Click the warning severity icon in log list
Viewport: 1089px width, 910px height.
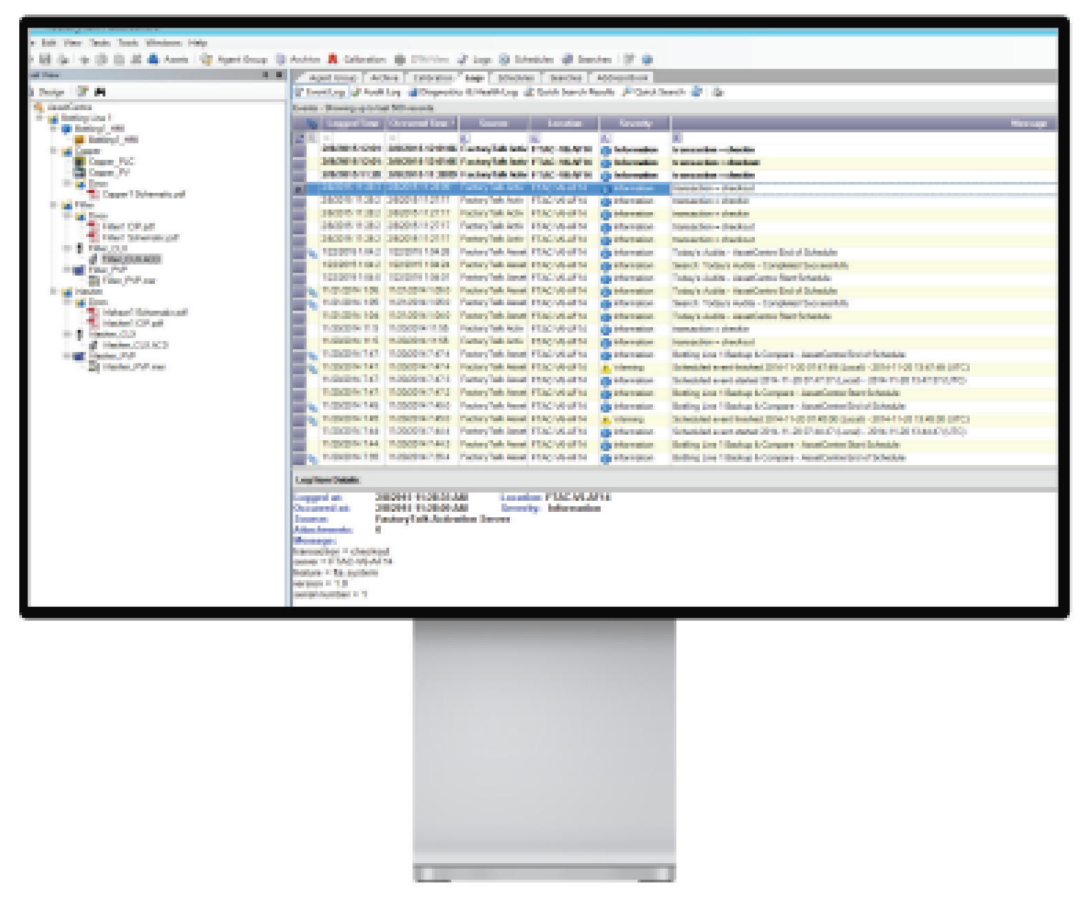coord(606,369)
